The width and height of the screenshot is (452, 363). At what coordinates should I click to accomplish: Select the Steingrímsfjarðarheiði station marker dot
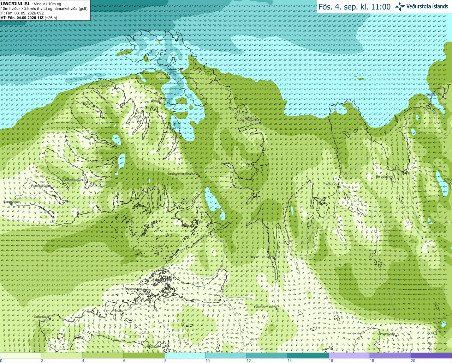tap(199, 176)
